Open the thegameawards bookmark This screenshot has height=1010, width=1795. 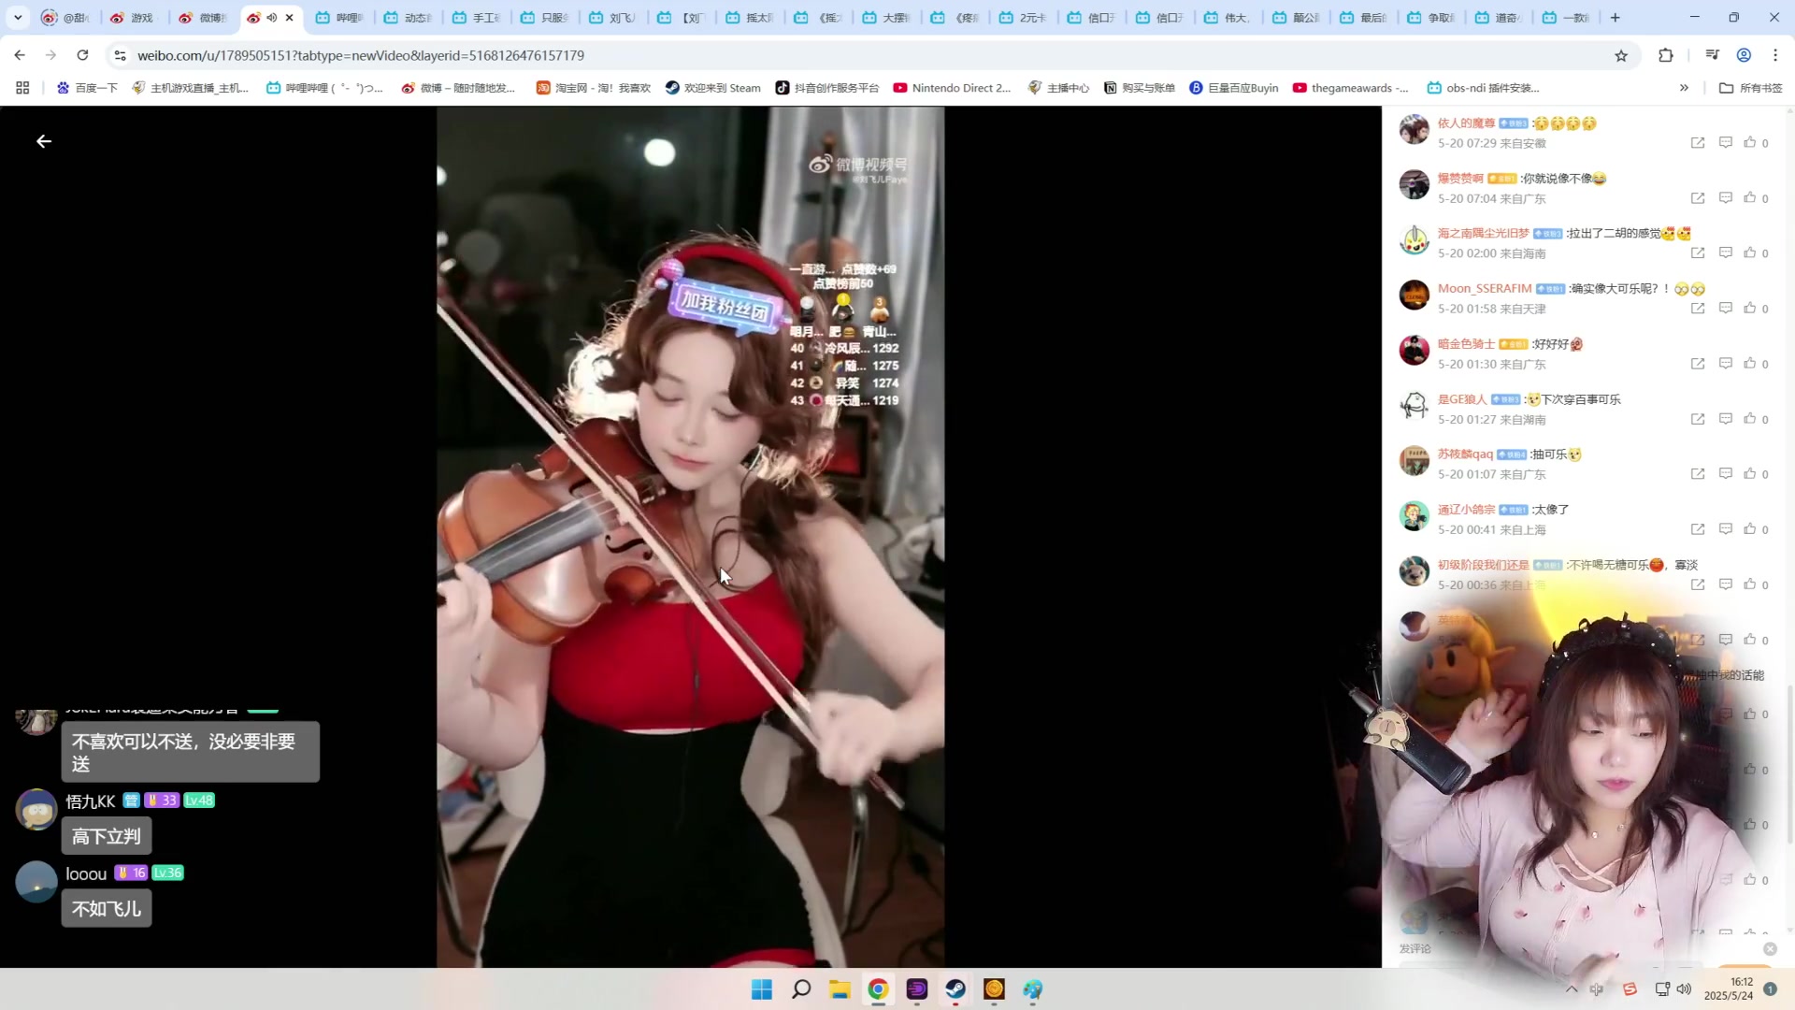coord(1351,88)
